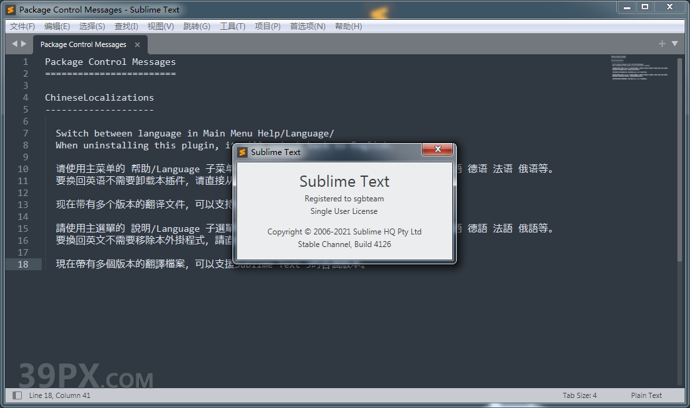Click the Package Control Messages heading on line 1
690x408 pixels.
pos(110,62)
